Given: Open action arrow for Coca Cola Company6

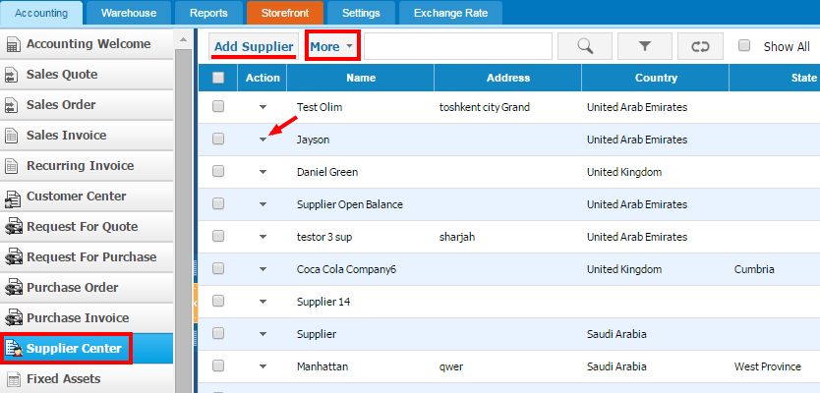Looking at the screenshot, I should click(263, 269).
